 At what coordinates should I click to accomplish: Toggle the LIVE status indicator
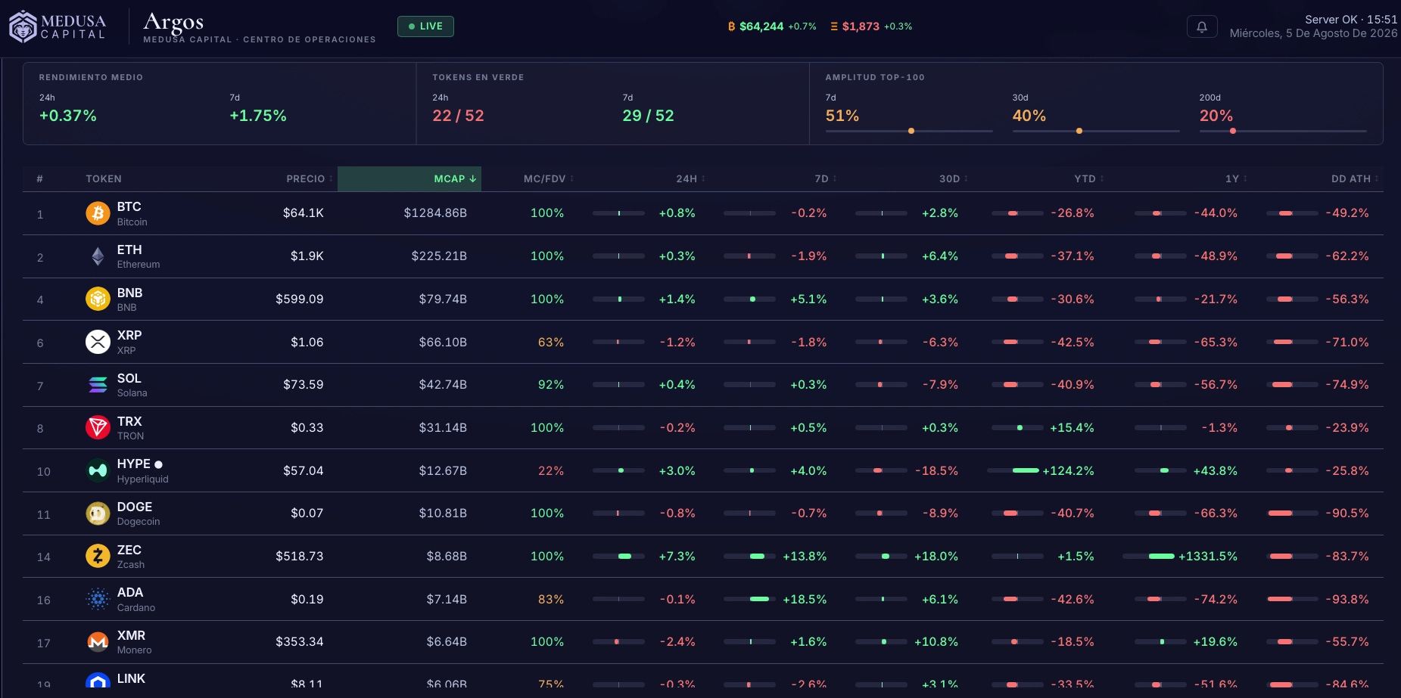pos(425,26)
